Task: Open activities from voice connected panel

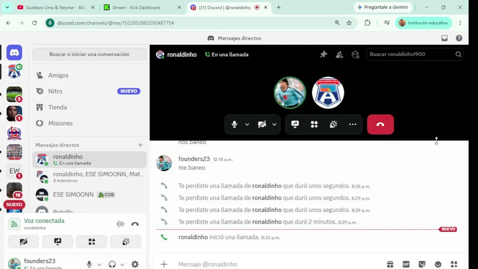Action: coord(92,242)
